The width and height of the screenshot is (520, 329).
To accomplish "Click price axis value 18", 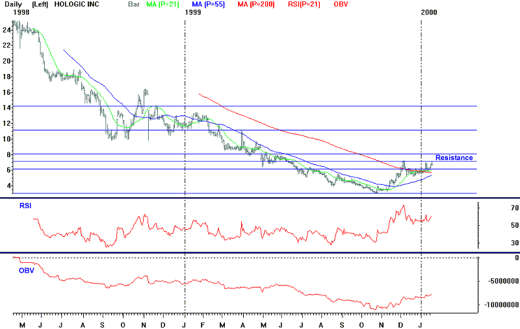I will tap(6, 77).
